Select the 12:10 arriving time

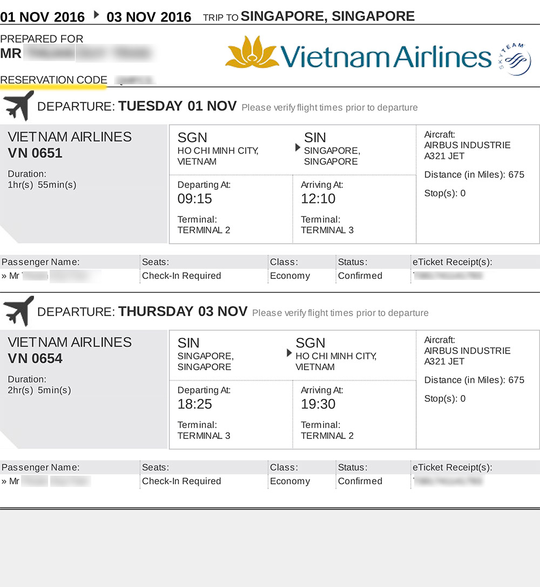click(x=318, y=199)
